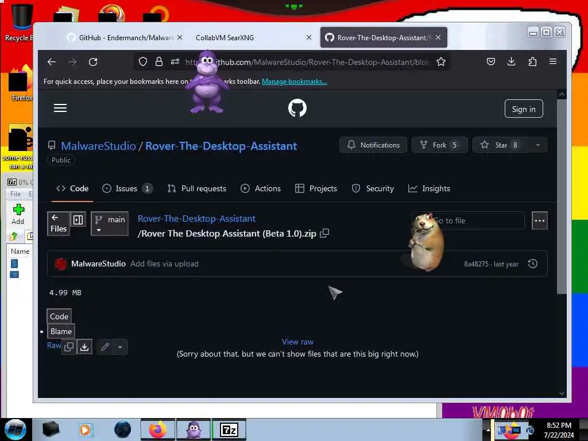The image size is (588, 441).
Task: Expand the main branch dropdown
Action: point(110,224)
